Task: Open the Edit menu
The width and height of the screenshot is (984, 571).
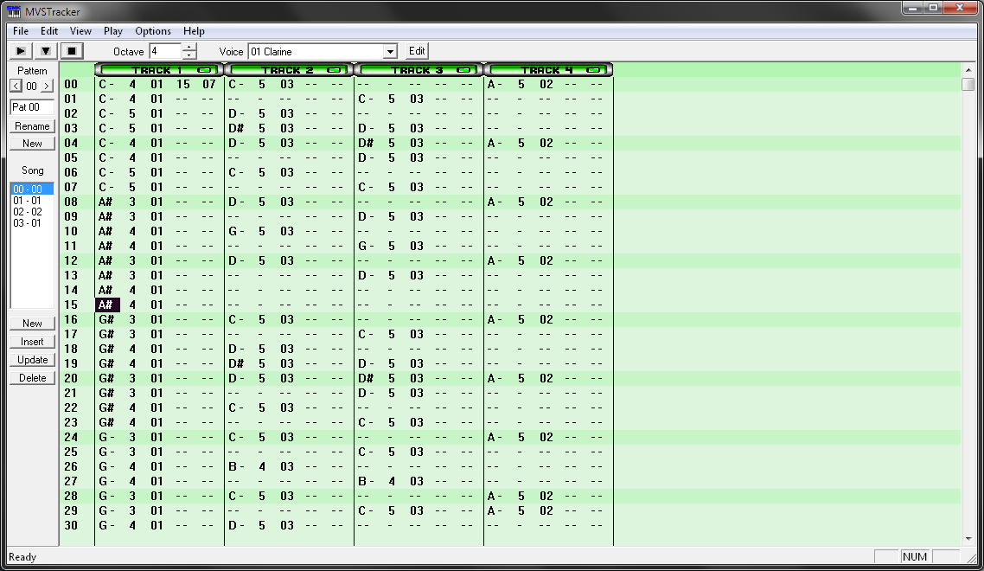Action: [49, 31]
